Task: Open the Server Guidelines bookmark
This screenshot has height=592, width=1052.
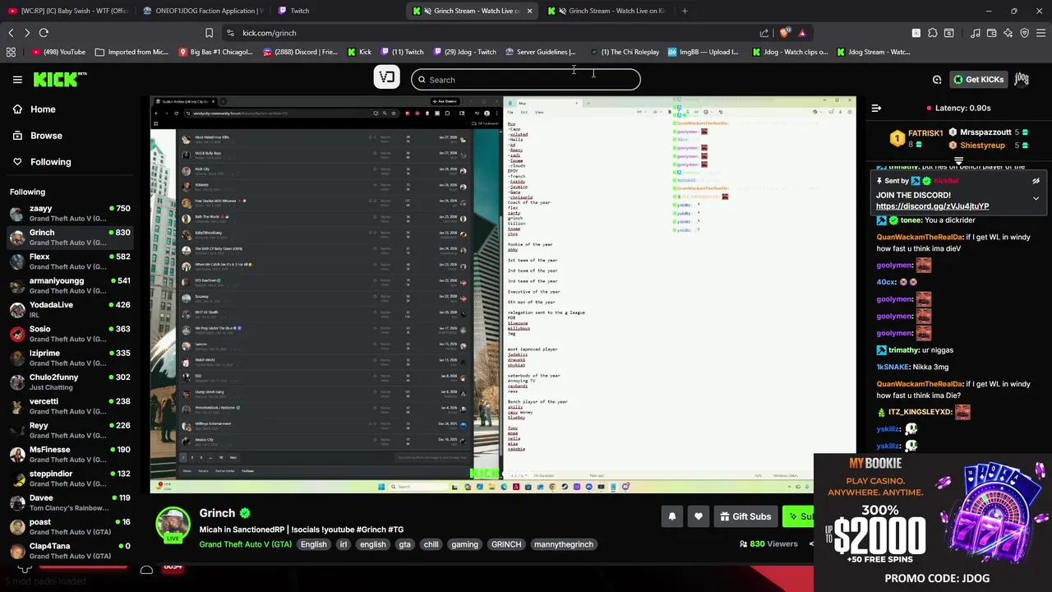Action: click(539, 52)
